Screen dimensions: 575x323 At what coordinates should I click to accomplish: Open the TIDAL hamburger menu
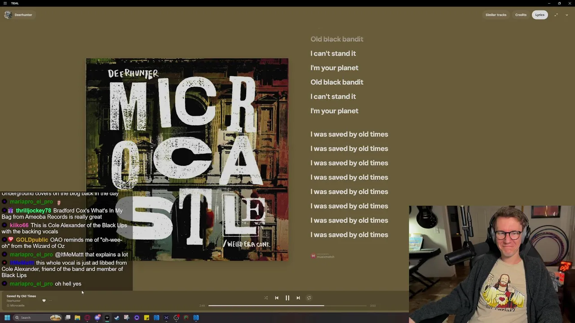click(x=5, y=3)
